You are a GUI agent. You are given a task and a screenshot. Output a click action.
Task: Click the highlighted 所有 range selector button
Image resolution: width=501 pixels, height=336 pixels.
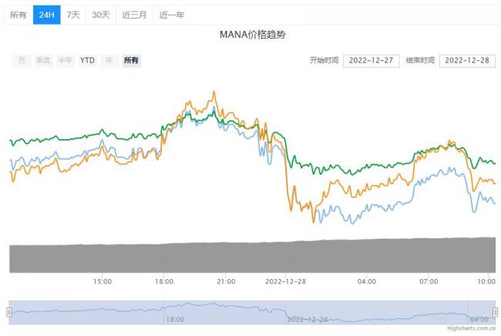[x=131, y=60]
